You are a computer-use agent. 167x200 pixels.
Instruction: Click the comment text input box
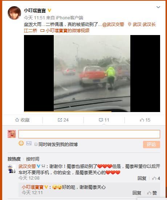click(89, 134)
